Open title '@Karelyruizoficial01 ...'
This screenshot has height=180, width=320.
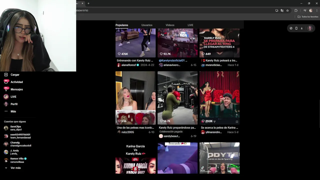tap(173, 60)
